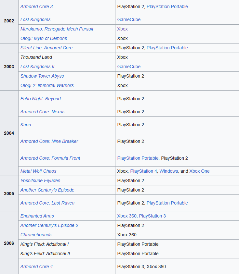Click PlayStation 2 text in Another Century's Episode 2 row
This screenshot has width=239, height=274.
pyautogui.click(x=131, y=226)
